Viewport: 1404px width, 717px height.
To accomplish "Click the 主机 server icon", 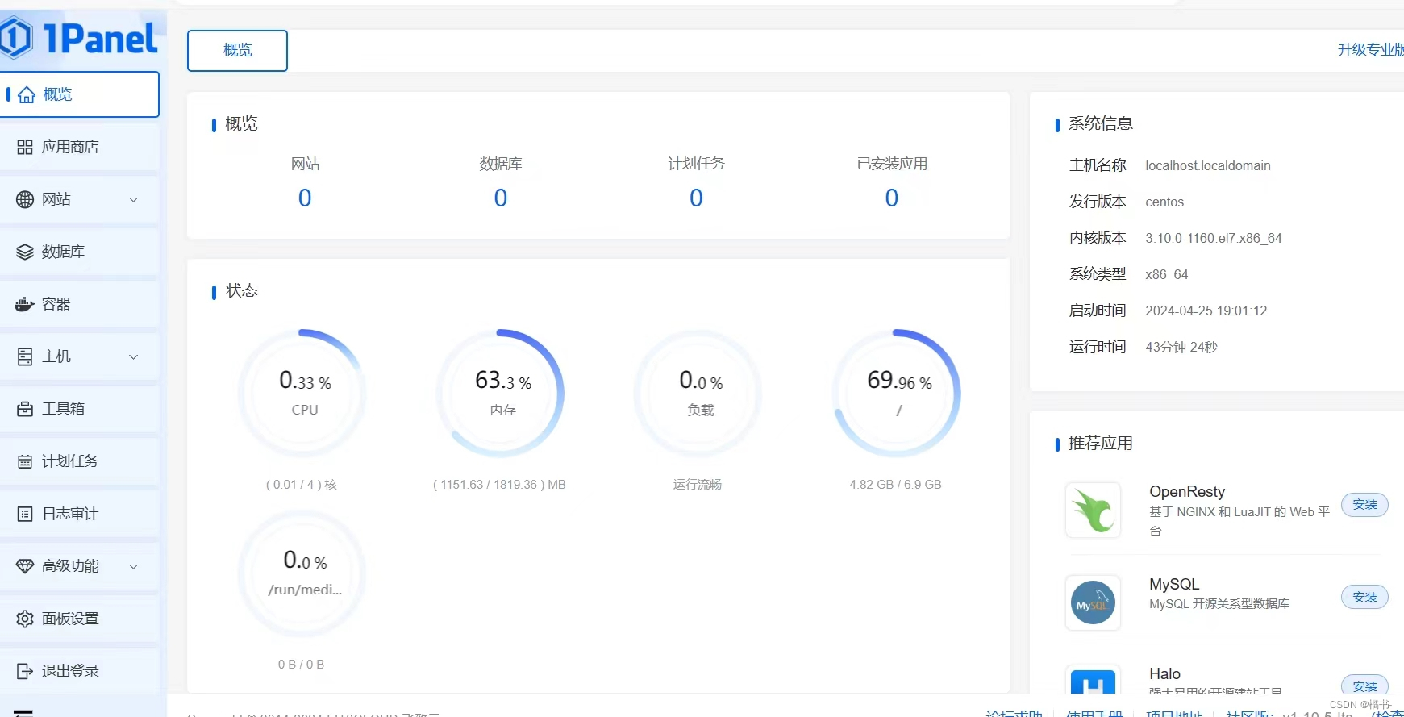I will click(x=25, y=356).
